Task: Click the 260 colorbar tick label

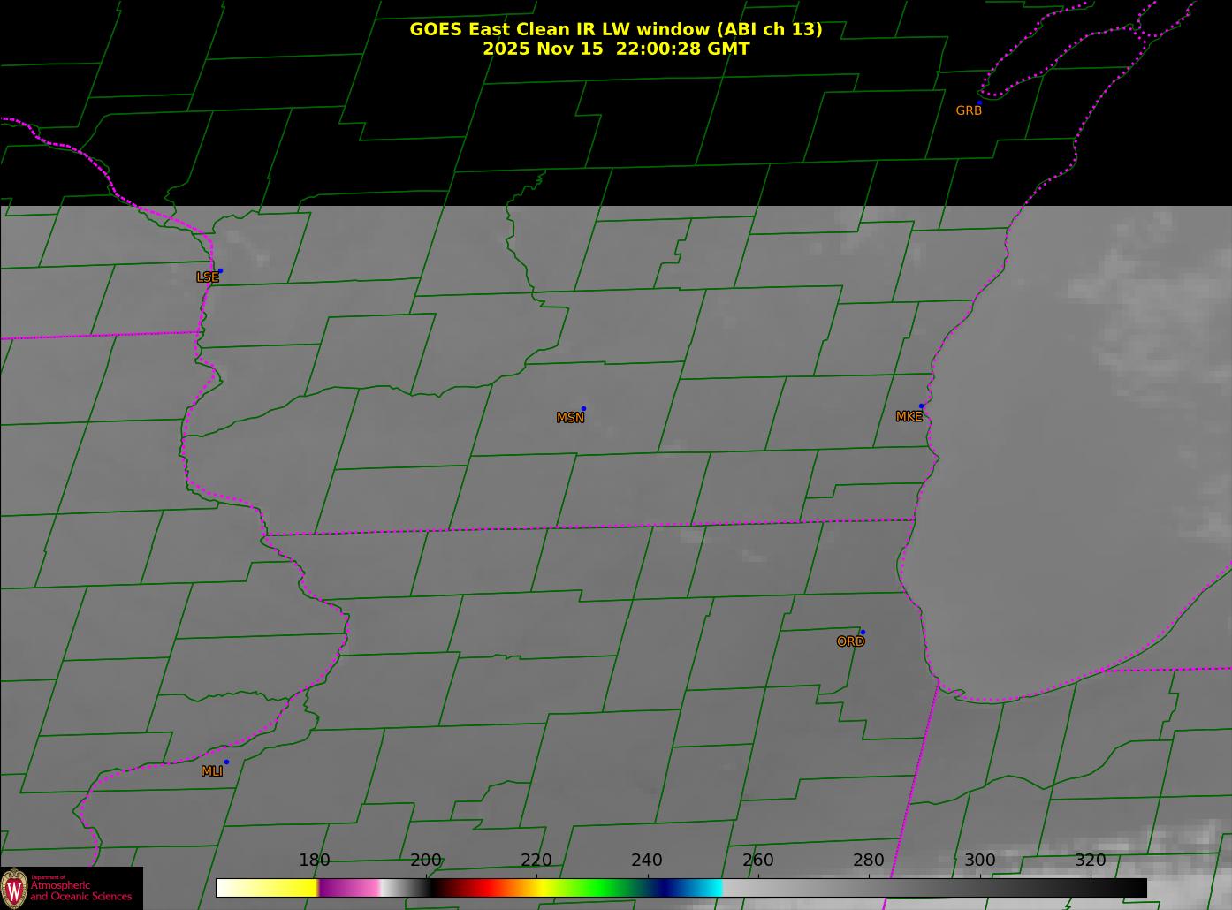Action: 757,861
